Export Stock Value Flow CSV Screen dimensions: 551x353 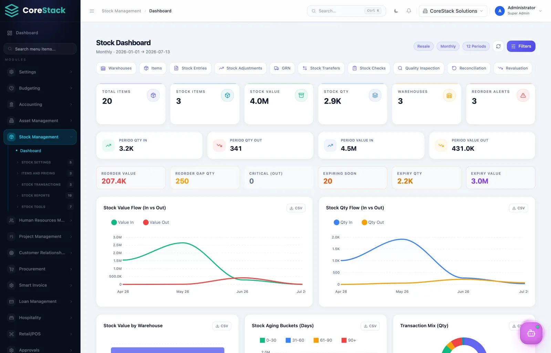(x=296, y=208)
